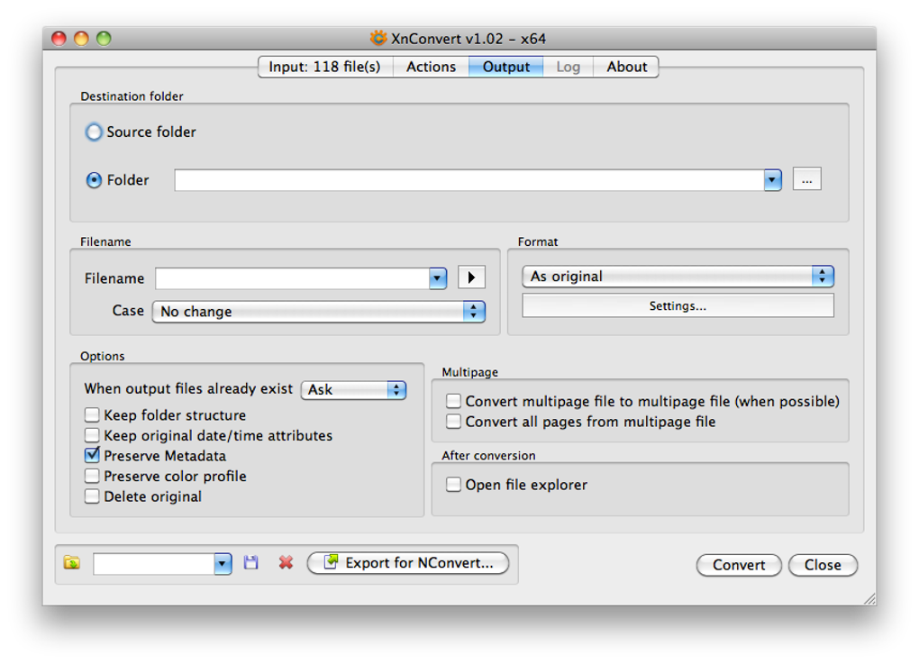Expand the destination folder path dropdown arrow

[772, 180]
